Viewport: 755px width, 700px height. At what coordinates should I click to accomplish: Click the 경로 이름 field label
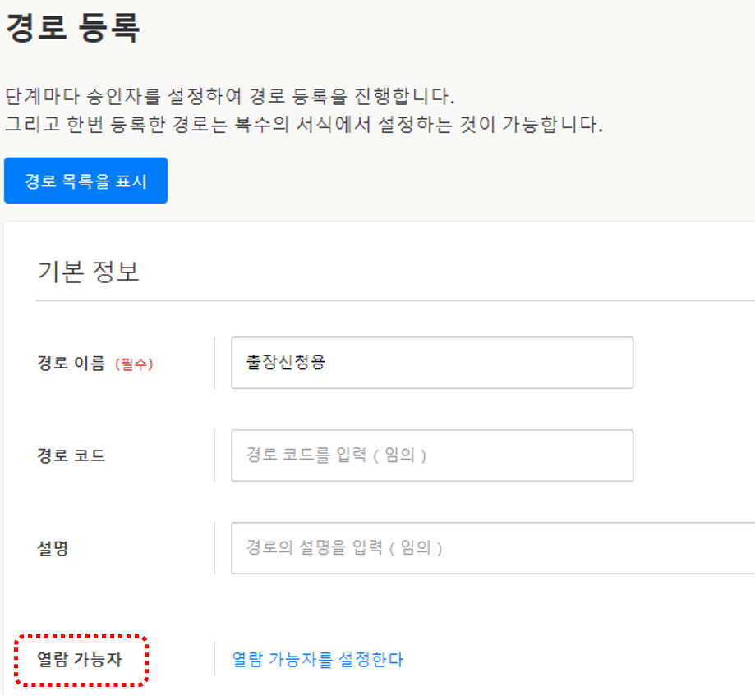(x=71, y=363)
